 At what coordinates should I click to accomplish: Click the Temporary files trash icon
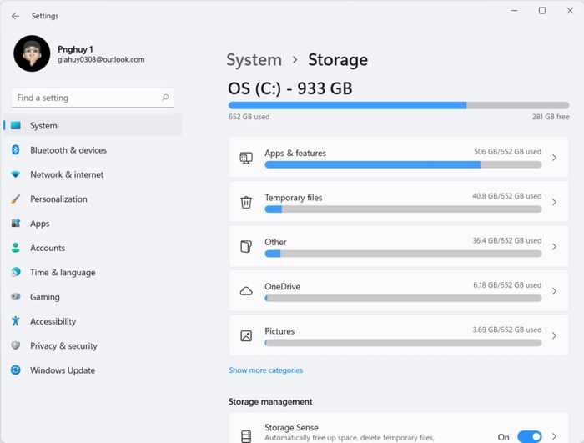246,203
